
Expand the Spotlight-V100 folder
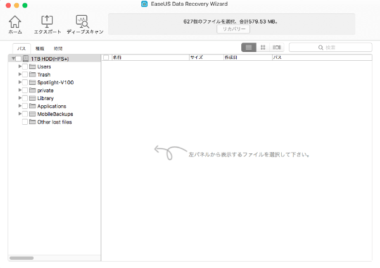pos(20,82)
